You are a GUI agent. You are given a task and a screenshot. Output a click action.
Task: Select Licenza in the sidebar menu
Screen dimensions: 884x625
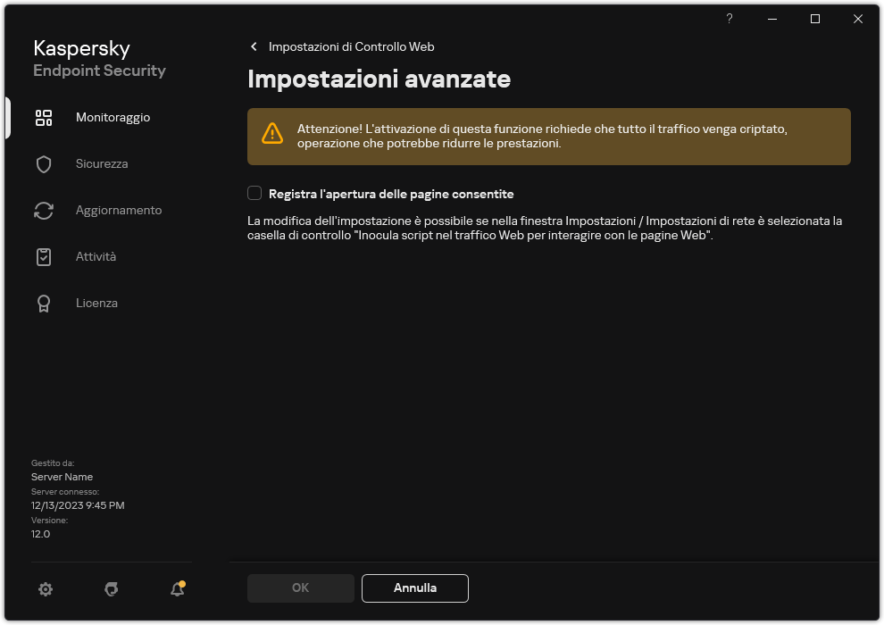pos(96,303)
